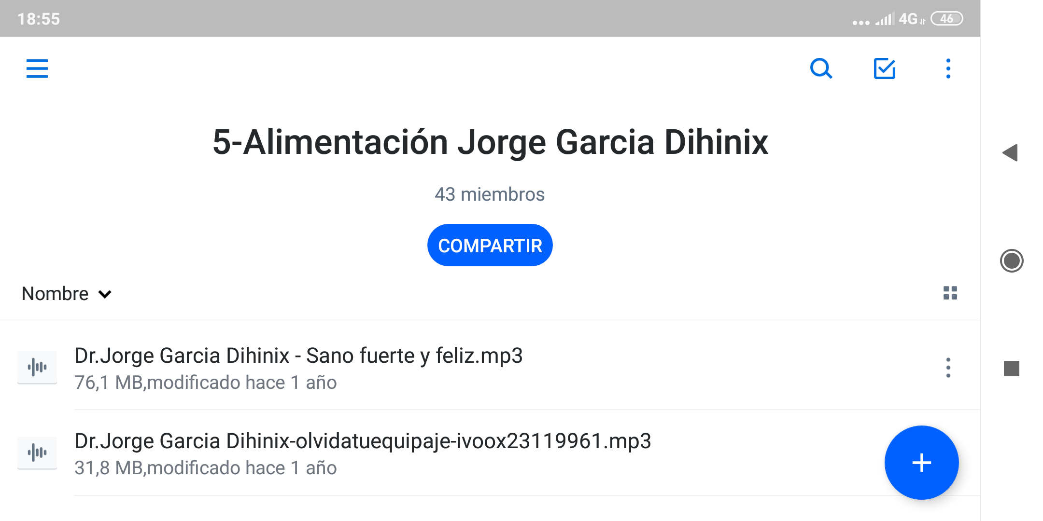
Task: Click the chevron next to Nombre
Action: pyautogui.click(x=105, y=294)
